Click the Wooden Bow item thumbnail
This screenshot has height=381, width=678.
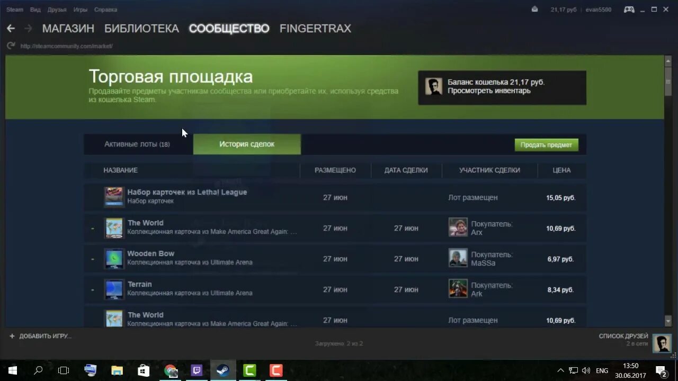pos(114,258)
